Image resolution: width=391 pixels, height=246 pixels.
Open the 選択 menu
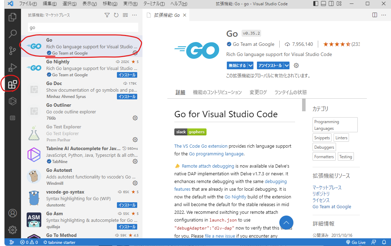[70, 4]
